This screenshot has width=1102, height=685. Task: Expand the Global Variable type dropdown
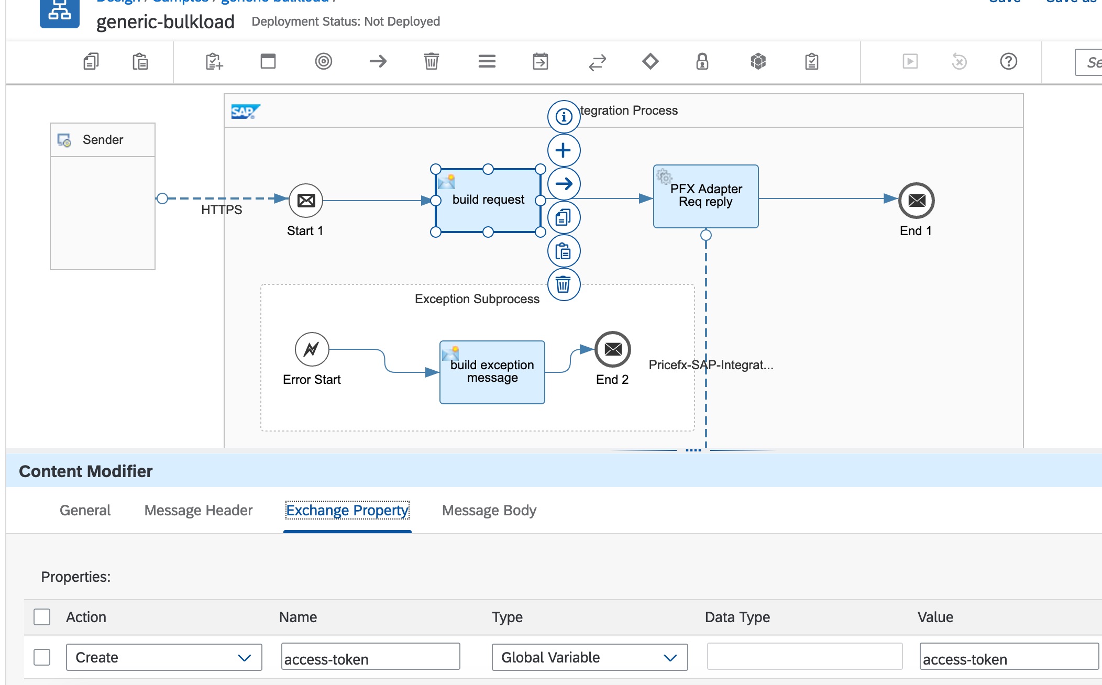click(589, 657)
